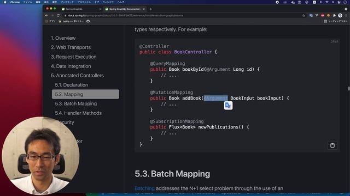Click the 5.3. Batch Mapping heading
350x196 pixels.
pyautogui.click(x=172, y=174)
